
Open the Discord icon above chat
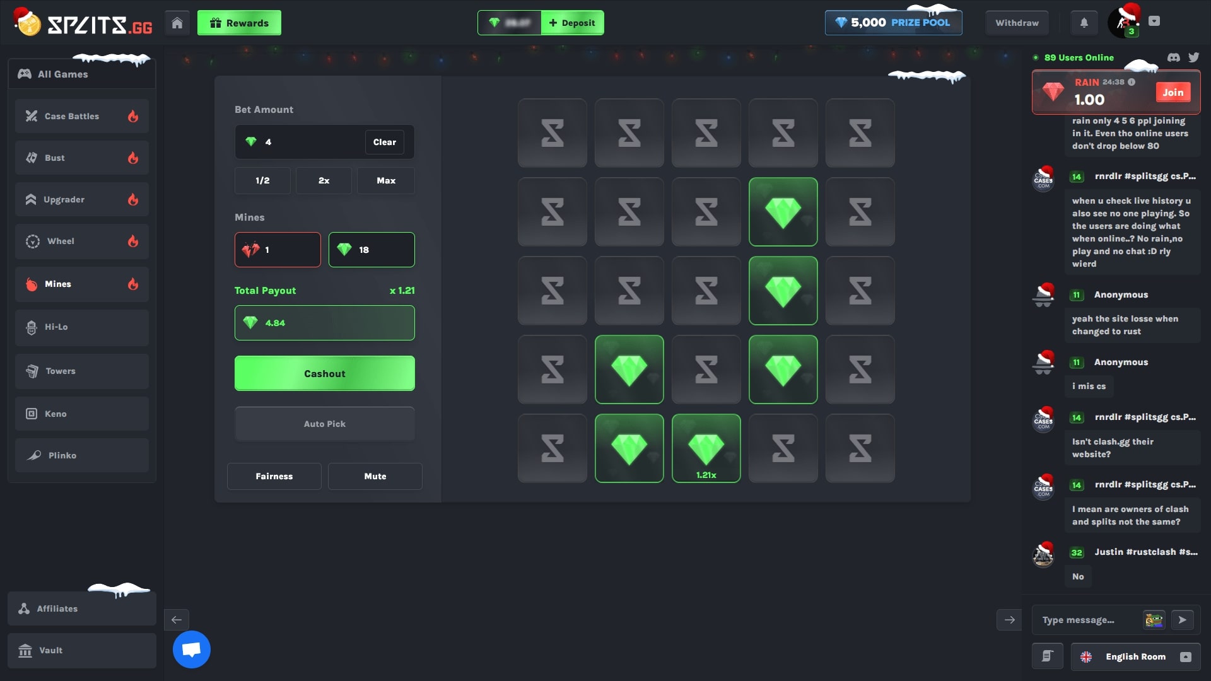pos(1173,57)
